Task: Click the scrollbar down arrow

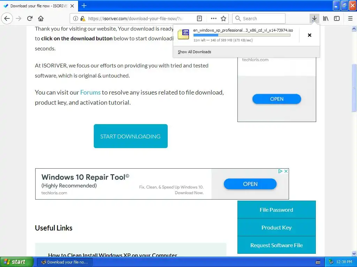Action: 354,253
